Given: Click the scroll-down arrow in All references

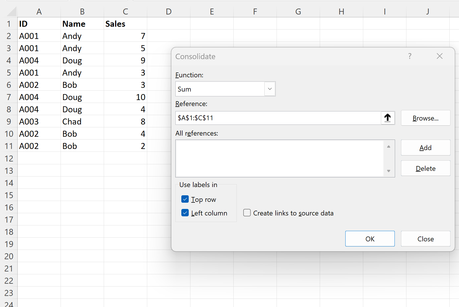Looking at the screenshot, I should point(389,171).
